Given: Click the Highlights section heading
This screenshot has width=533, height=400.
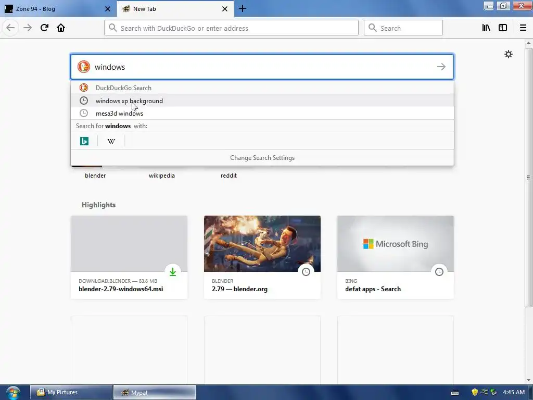Looking at the screenshot, I should pos(98,205).
